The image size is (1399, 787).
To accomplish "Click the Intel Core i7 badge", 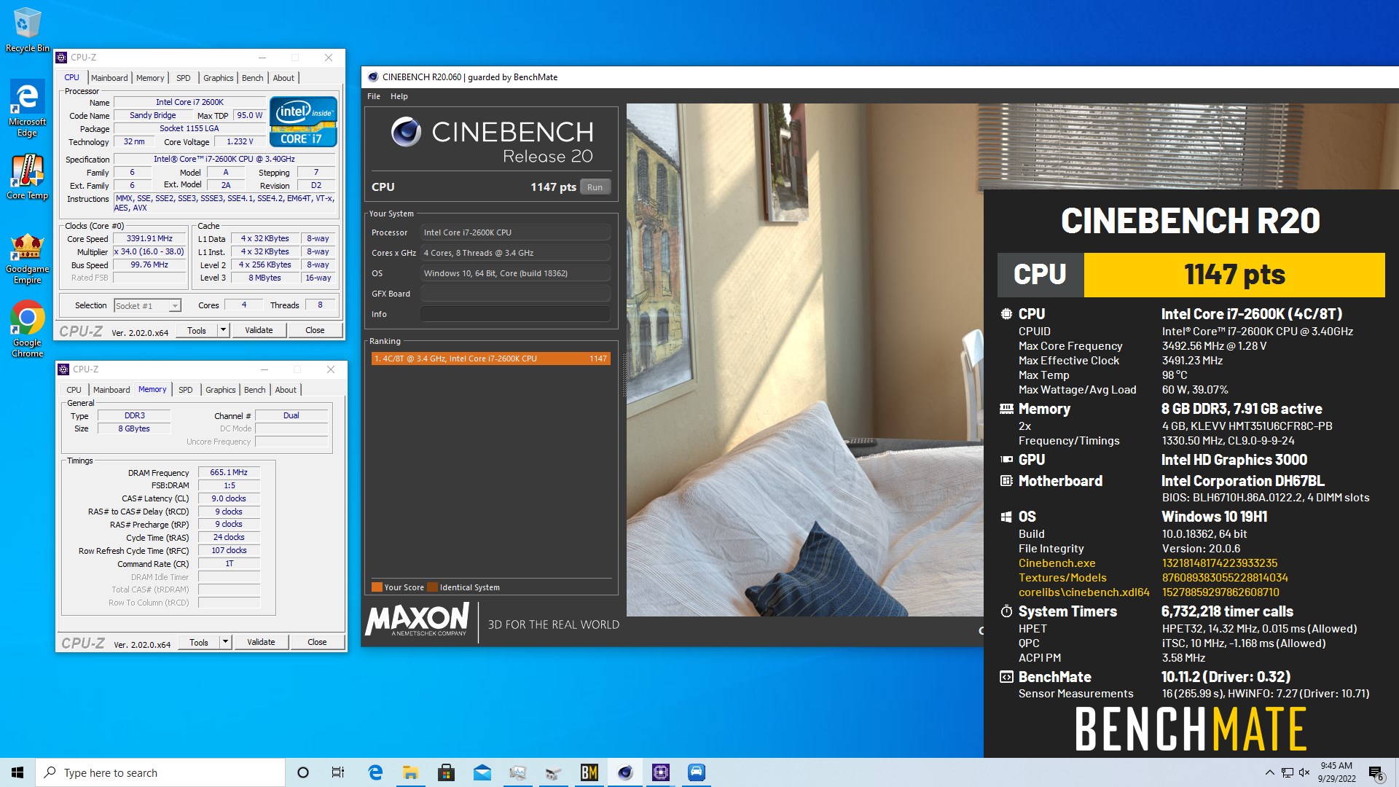I will [303, 122].
